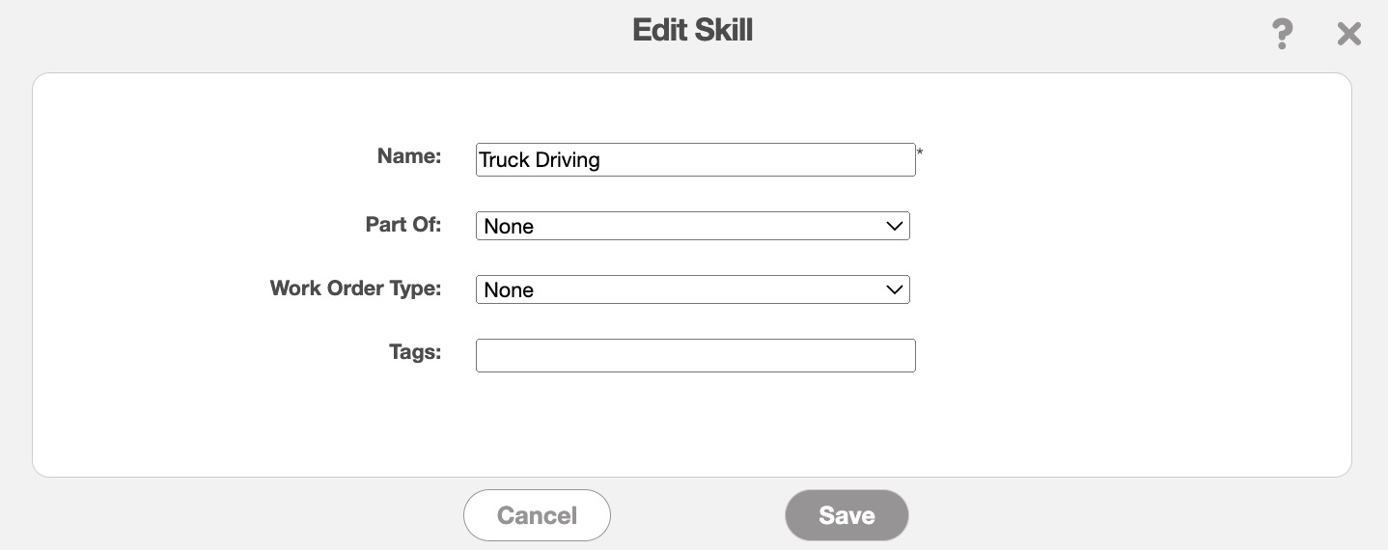This screenshot has width=1388, height=550.
Task: Place cursor in "Truck Driving" text
Action: [540, 160]
